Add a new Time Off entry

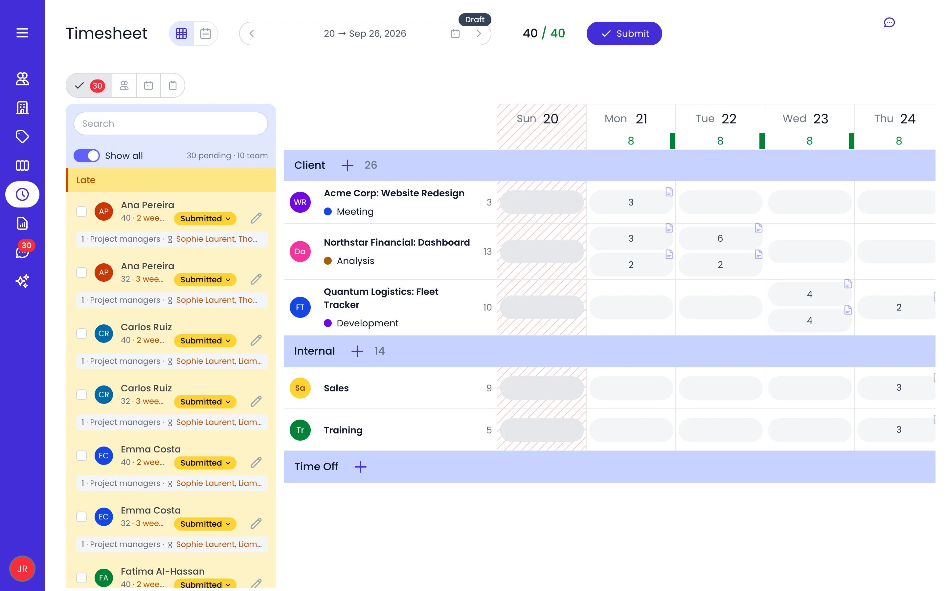pos(360,467)
